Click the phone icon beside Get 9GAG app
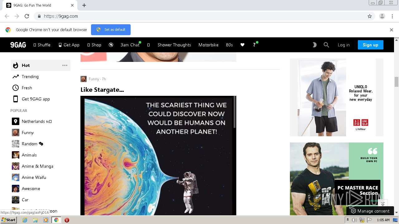 (16, 99)
